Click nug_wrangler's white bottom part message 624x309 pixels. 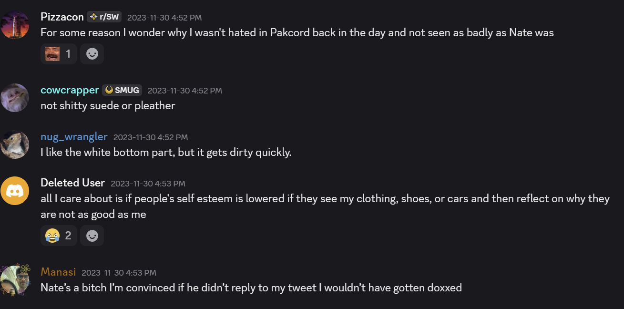[x=166, y=153]
